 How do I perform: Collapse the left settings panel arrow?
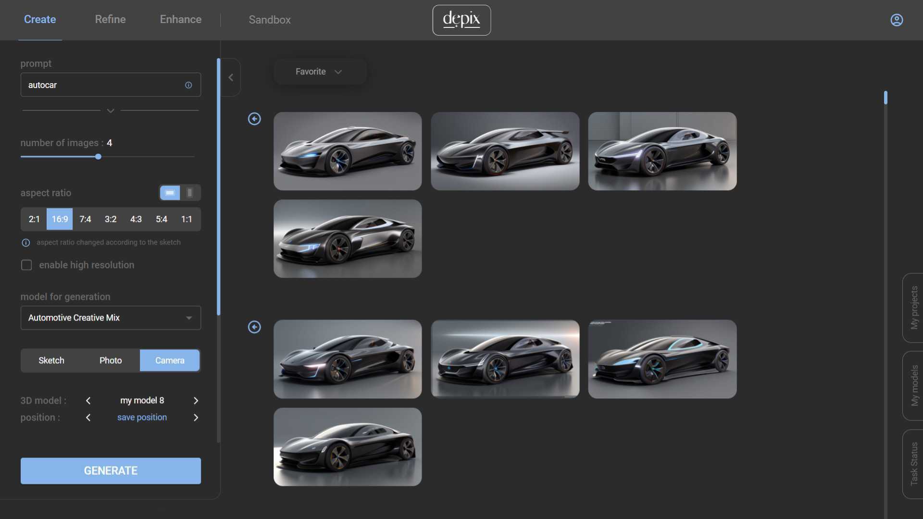(231, 77)
